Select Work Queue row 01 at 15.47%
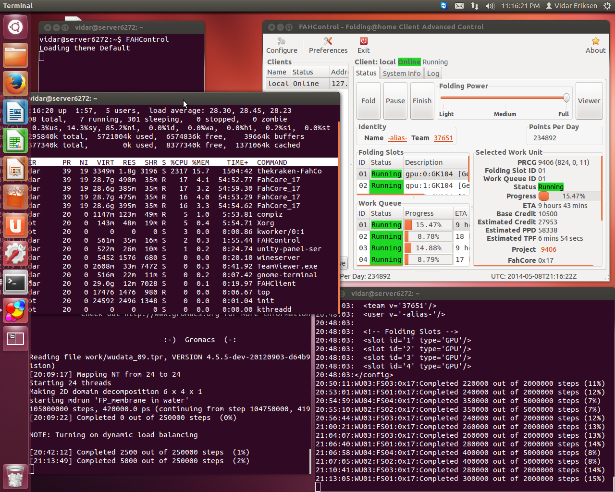 tap(413, 225)
